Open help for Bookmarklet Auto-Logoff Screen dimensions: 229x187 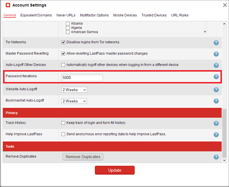216,101
